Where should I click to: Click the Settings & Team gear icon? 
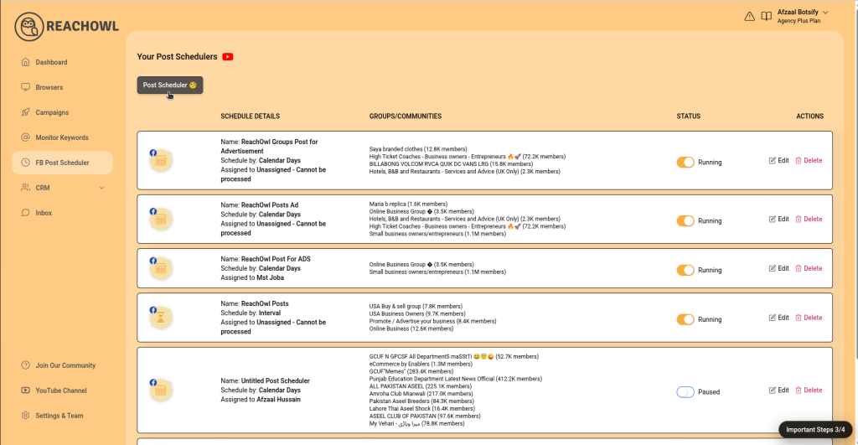click(26, 416)
